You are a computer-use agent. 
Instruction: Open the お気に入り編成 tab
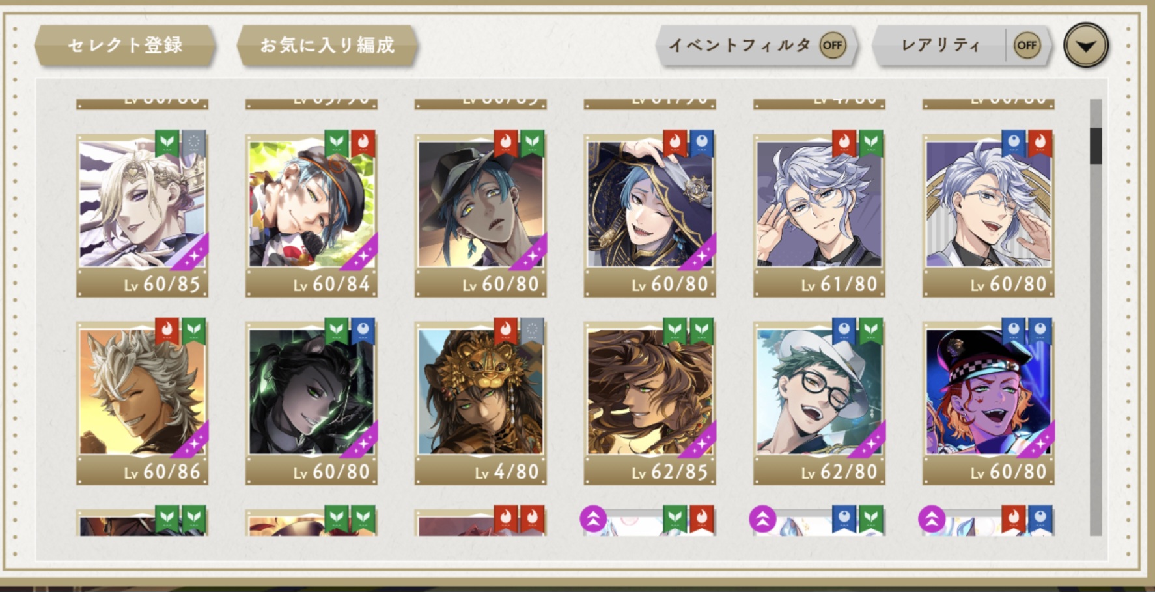click(327, 46)
